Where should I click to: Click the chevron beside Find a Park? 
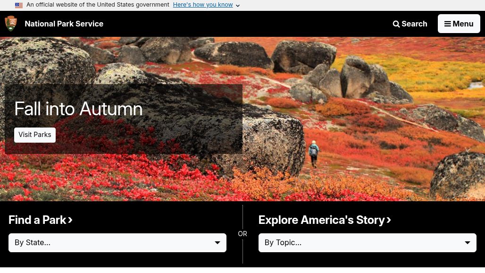point(70,220)
